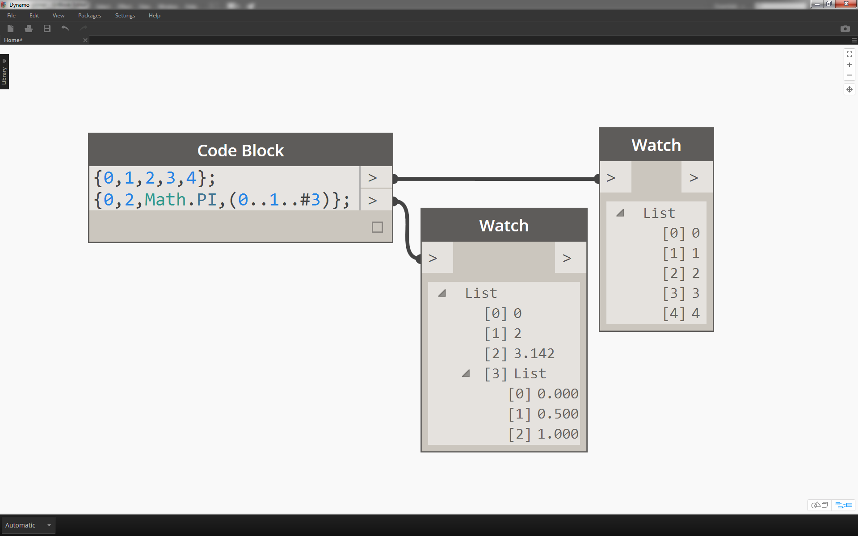Image resolution: width=858 pixels, height=536 pixels.
Task: Open the Help menu
Action: click(x=155, y=16)
